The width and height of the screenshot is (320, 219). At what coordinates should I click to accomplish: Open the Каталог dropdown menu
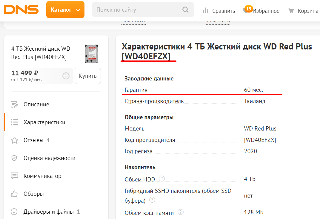(x=65, y=10)
